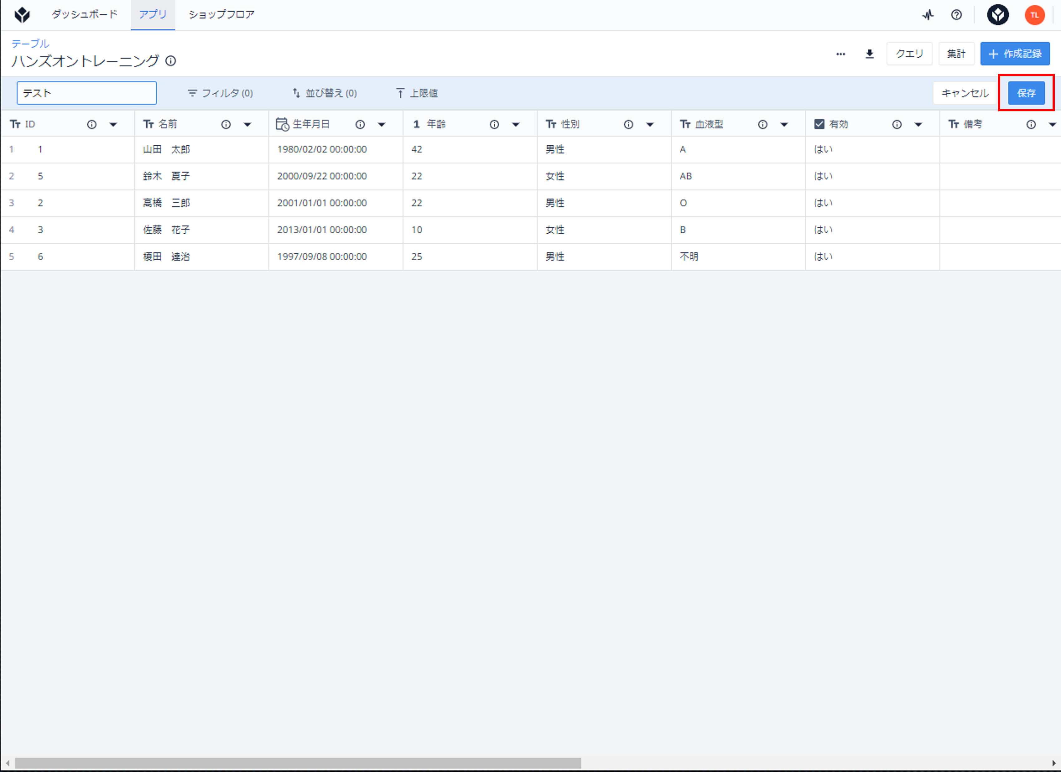Image resolution: width=1061 pixels, height=772 pixels.
Task: Click the Tulip logo home icon
Action: (22, 15)
